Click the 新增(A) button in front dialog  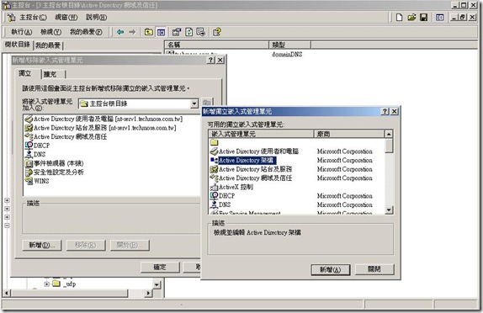coord(331,269)
